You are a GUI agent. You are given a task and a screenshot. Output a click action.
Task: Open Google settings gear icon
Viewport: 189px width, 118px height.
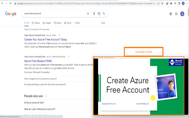(171, 14)
